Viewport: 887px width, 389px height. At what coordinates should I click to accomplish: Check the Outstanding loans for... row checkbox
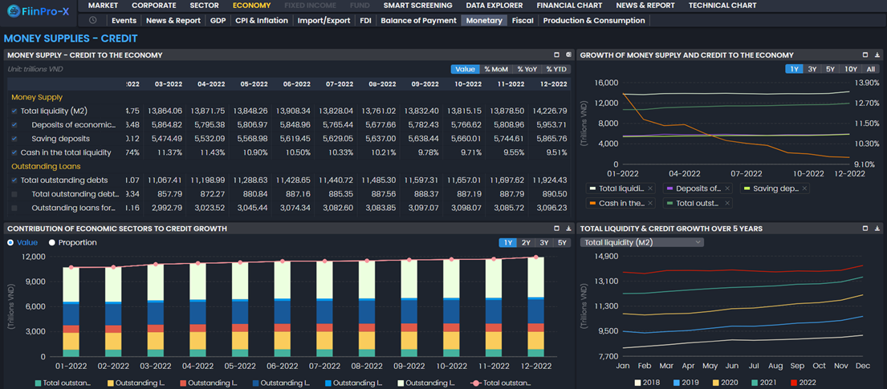(x=14, y=209)
